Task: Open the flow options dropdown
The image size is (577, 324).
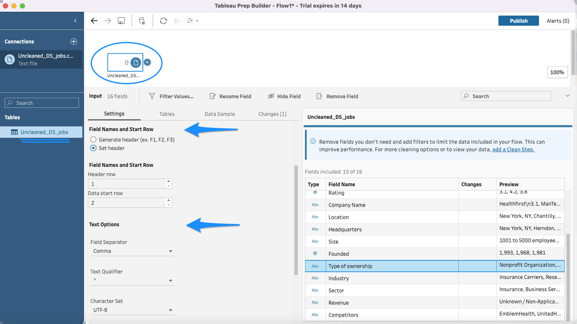Action: [x=193, y=21]
